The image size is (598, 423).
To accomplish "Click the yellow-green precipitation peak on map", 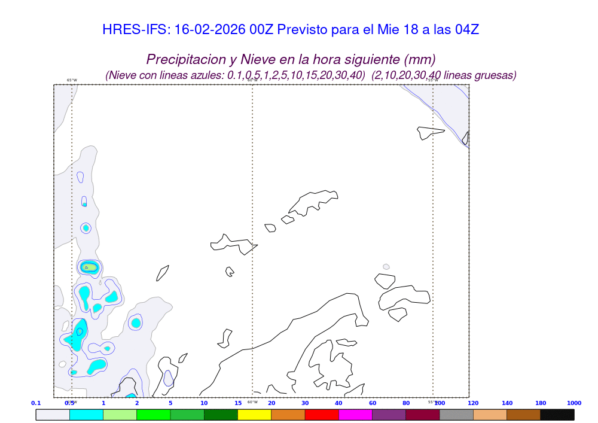I will click(89, 267).
